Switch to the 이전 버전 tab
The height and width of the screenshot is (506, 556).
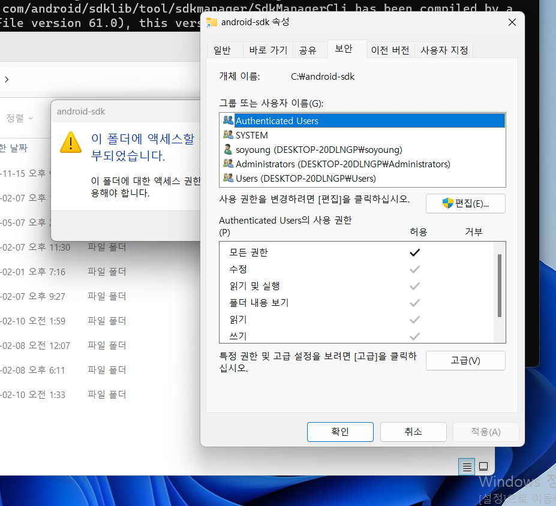click(390, 50)
